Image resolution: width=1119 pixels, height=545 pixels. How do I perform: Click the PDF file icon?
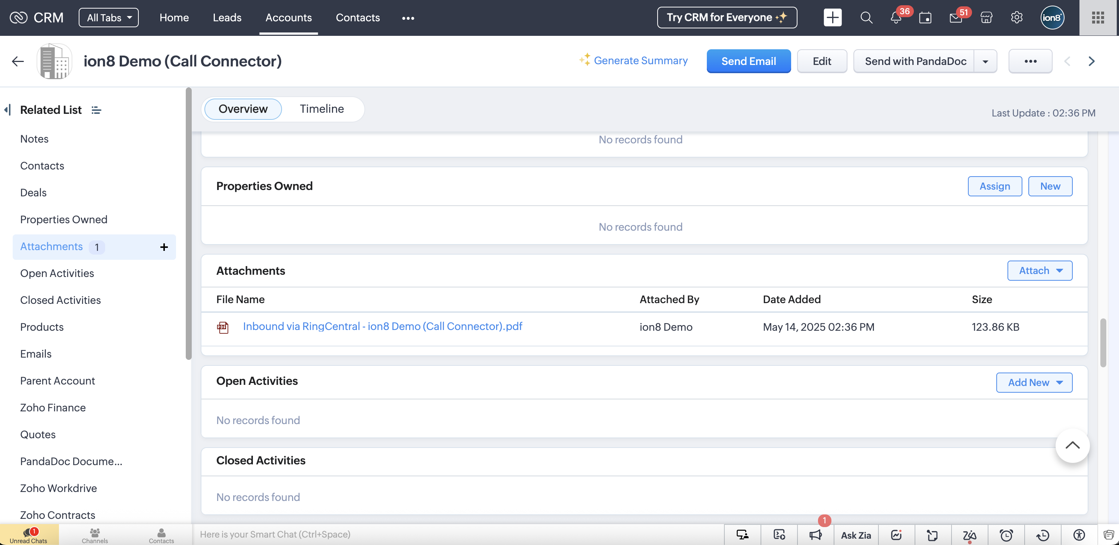[x=223, y=327]
